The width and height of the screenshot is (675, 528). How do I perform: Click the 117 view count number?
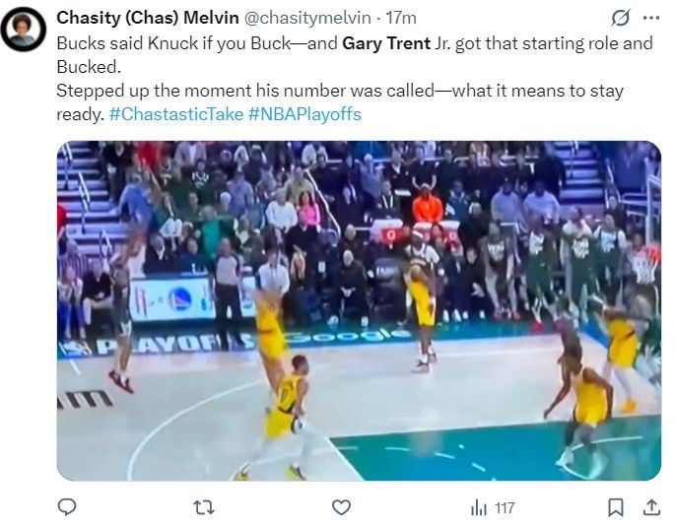tap(505, 508)
